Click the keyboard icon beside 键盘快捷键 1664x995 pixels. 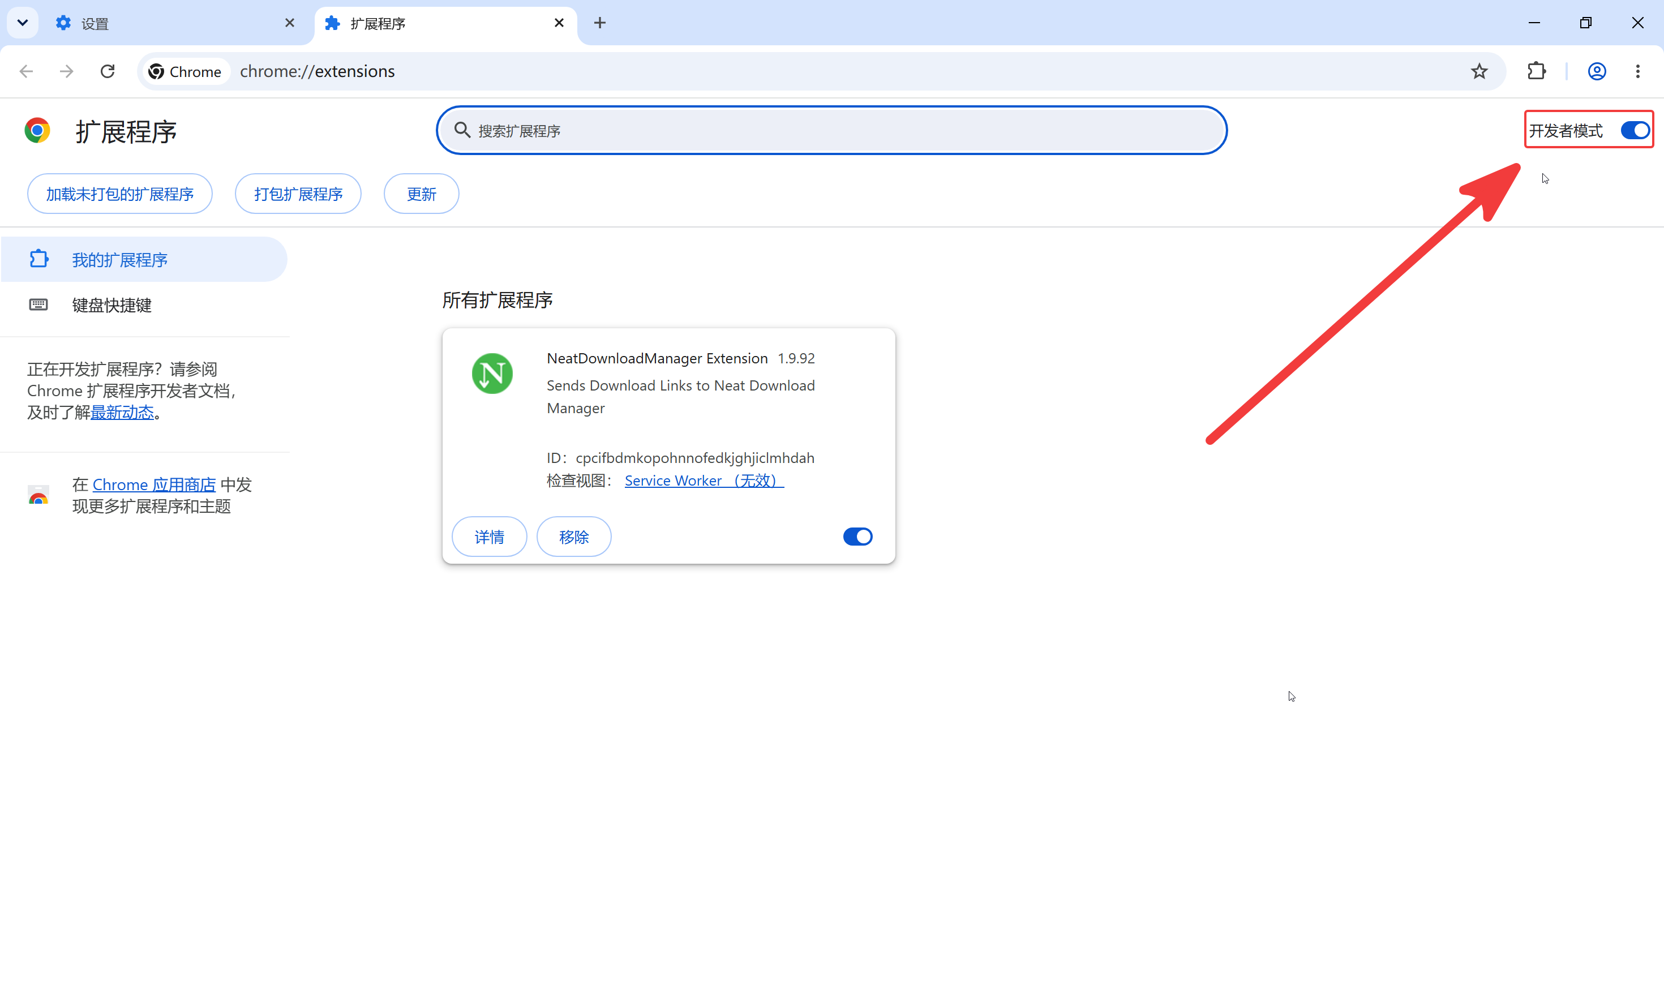38,305
